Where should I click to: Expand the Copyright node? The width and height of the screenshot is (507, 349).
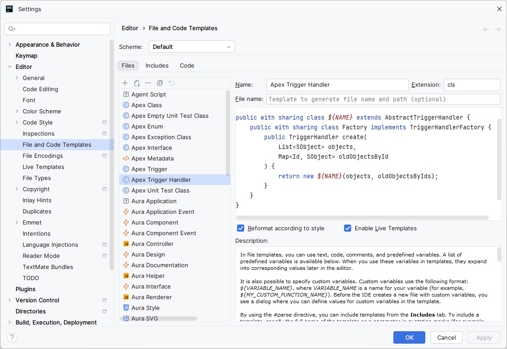tap(17, 189)
